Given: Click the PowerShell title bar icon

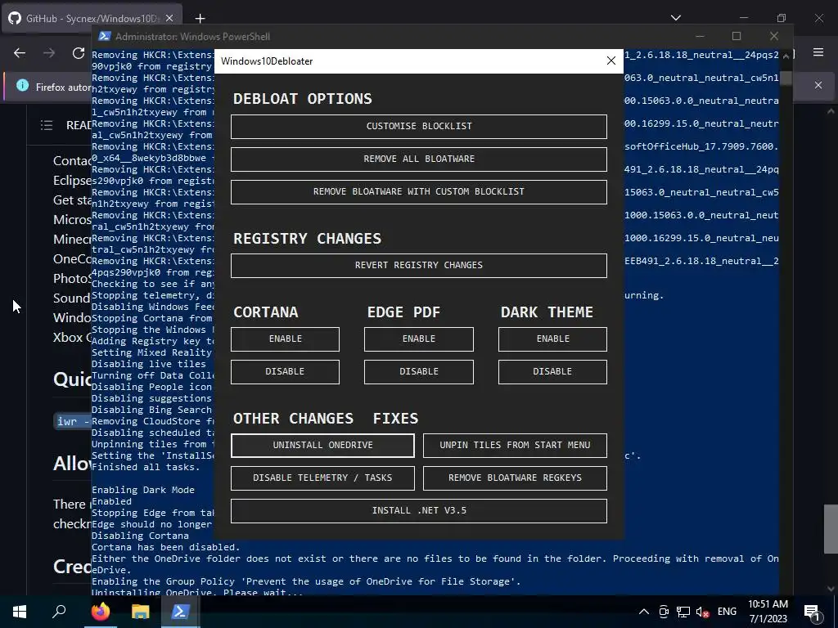Looking at the screenshot, I should pyautogui.click(x=105, y=36).
